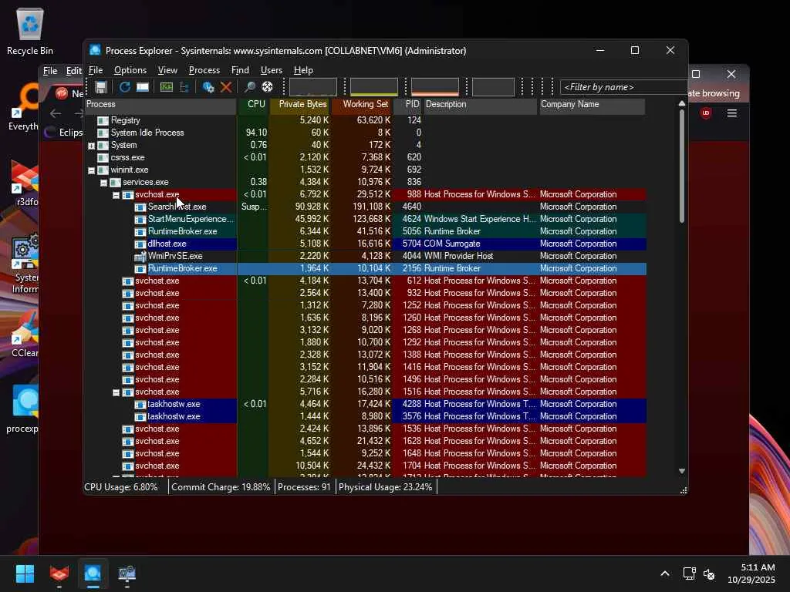
Task: Click the back arrow in background browser
Action: 56,113
